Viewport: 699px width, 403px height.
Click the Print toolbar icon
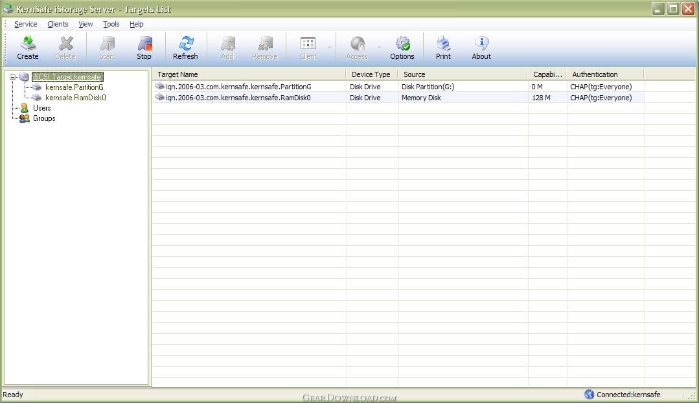click(444, 43)
